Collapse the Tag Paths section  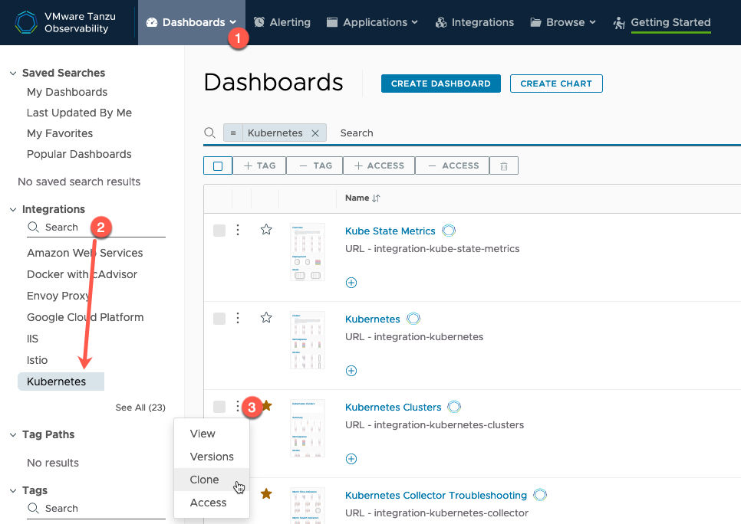[13, 435]
